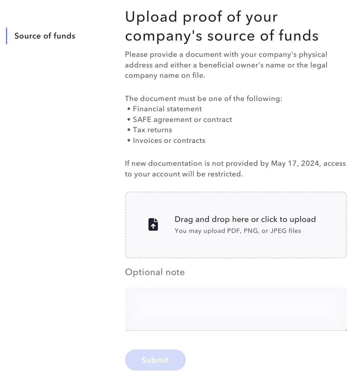This screenshot has height=389, width=359.
Task: Click the 'Please provide a document' instructions paragraph
Action: 226,65
